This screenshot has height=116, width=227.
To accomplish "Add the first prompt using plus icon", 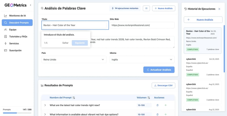I will [165, 105].
